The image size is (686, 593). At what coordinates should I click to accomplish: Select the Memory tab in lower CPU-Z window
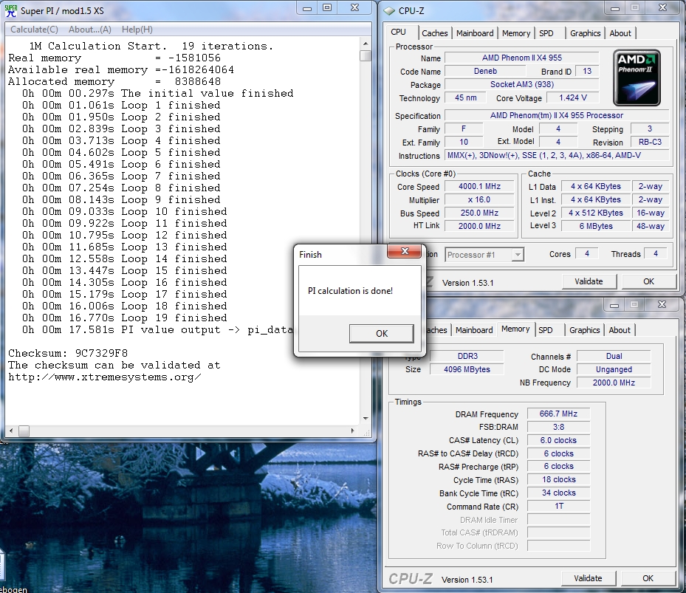[x=515, y=329]
